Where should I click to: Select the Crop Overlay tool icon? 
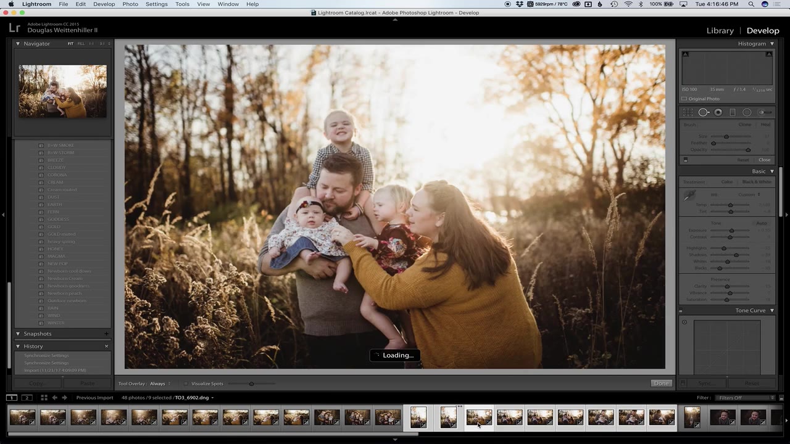tap(688, 112)
